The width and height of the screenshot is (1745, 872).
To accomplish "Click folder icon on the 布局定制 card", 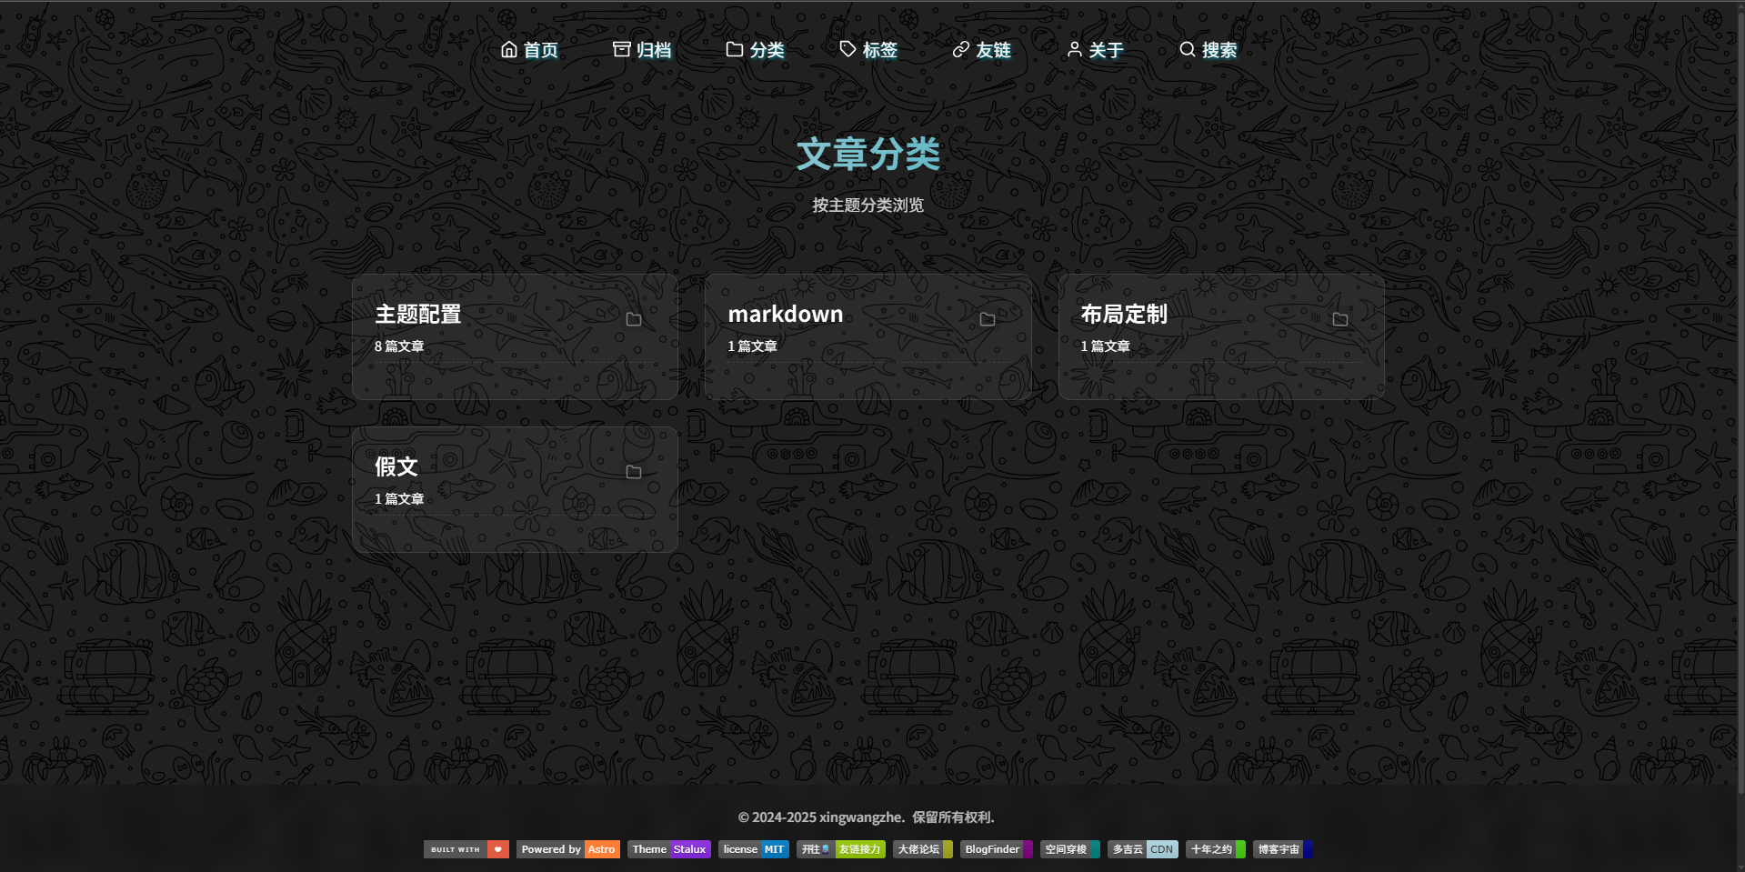I will [x=1339, y=319].
